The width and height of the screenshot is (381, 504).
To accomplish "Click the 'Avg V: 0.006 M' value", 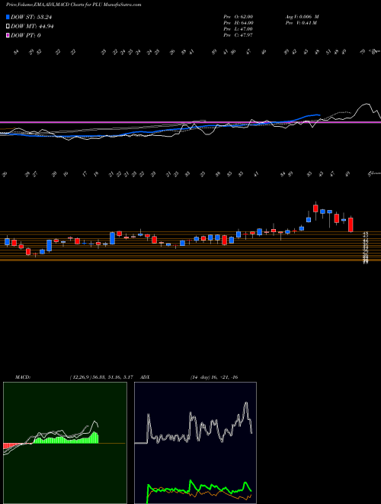I will (x=302, y=17).
